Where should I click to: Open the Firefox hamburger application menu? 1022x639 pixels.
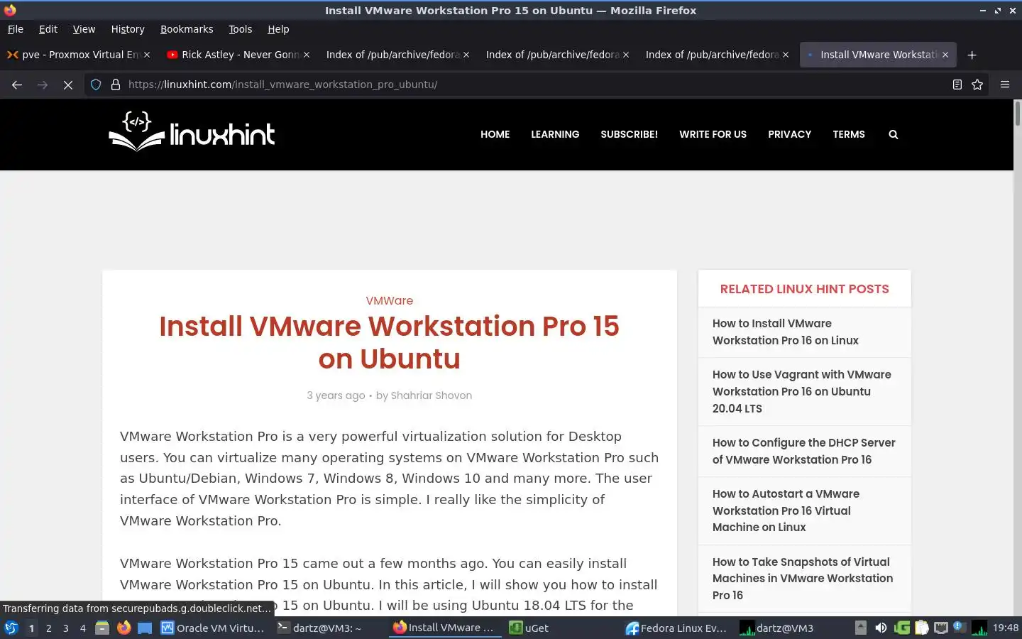[x=1005, y=84]
